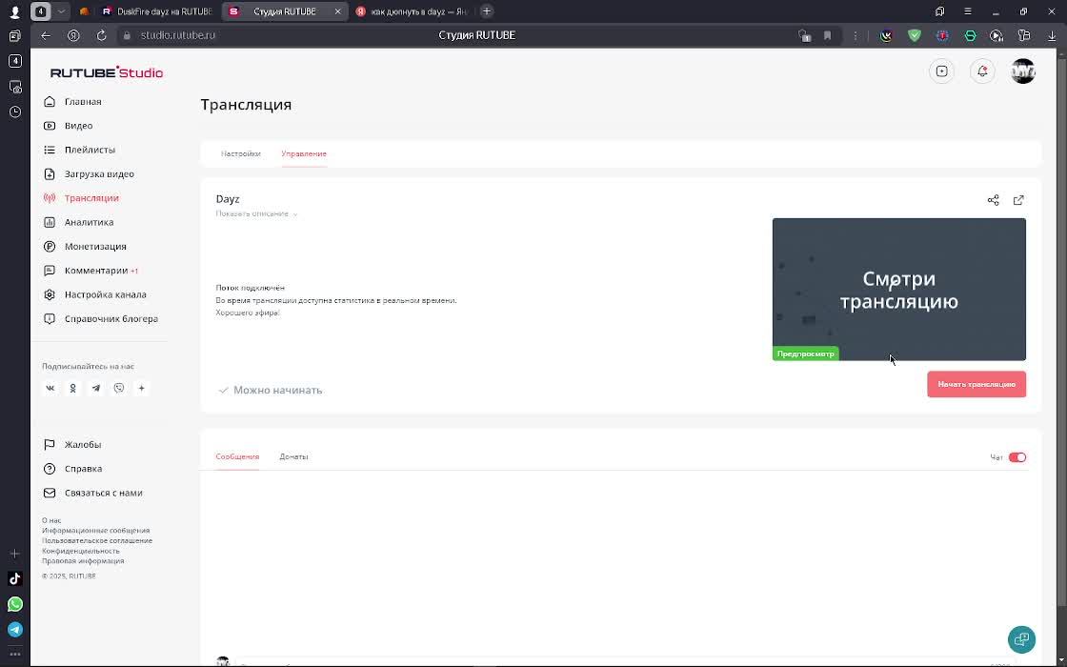The width and height of the screenshot is (1067, 667).
Task: Open Telegram in browser side panel
Action: 15,630
